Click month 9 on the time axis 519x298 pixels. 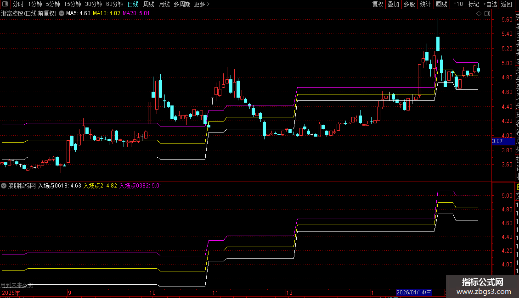pos(69,292)
